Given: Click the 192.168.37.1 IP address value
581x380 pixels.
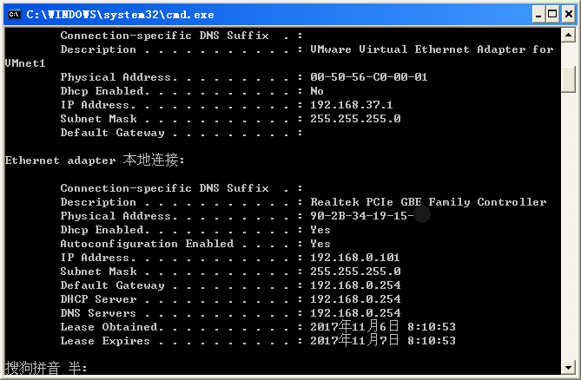Looking at the screenshot, I should click(x=351, y=105).
